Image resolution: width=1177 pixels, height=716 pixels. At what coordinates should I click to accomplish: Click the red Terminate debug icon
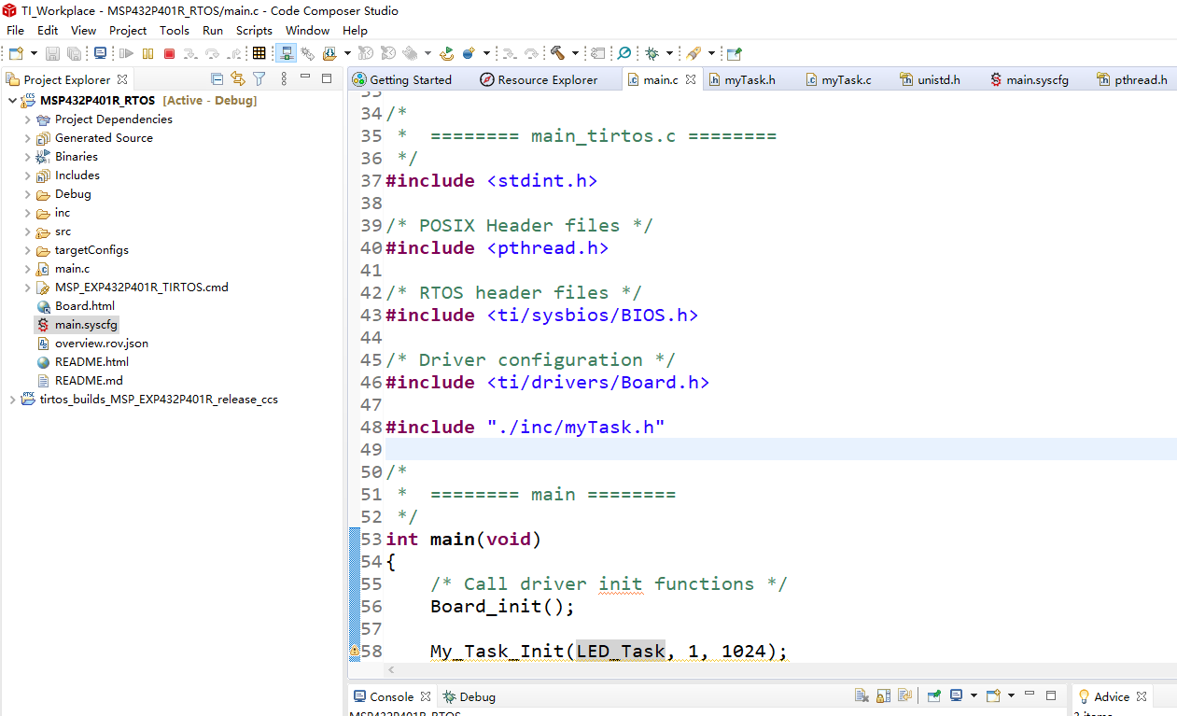point(169,53)
